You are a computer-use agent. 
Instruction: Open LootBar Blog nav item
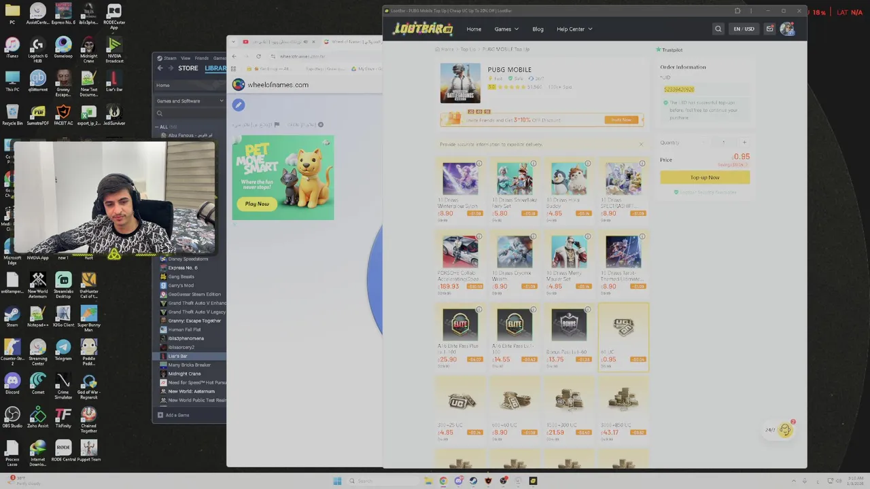point(538,29)
